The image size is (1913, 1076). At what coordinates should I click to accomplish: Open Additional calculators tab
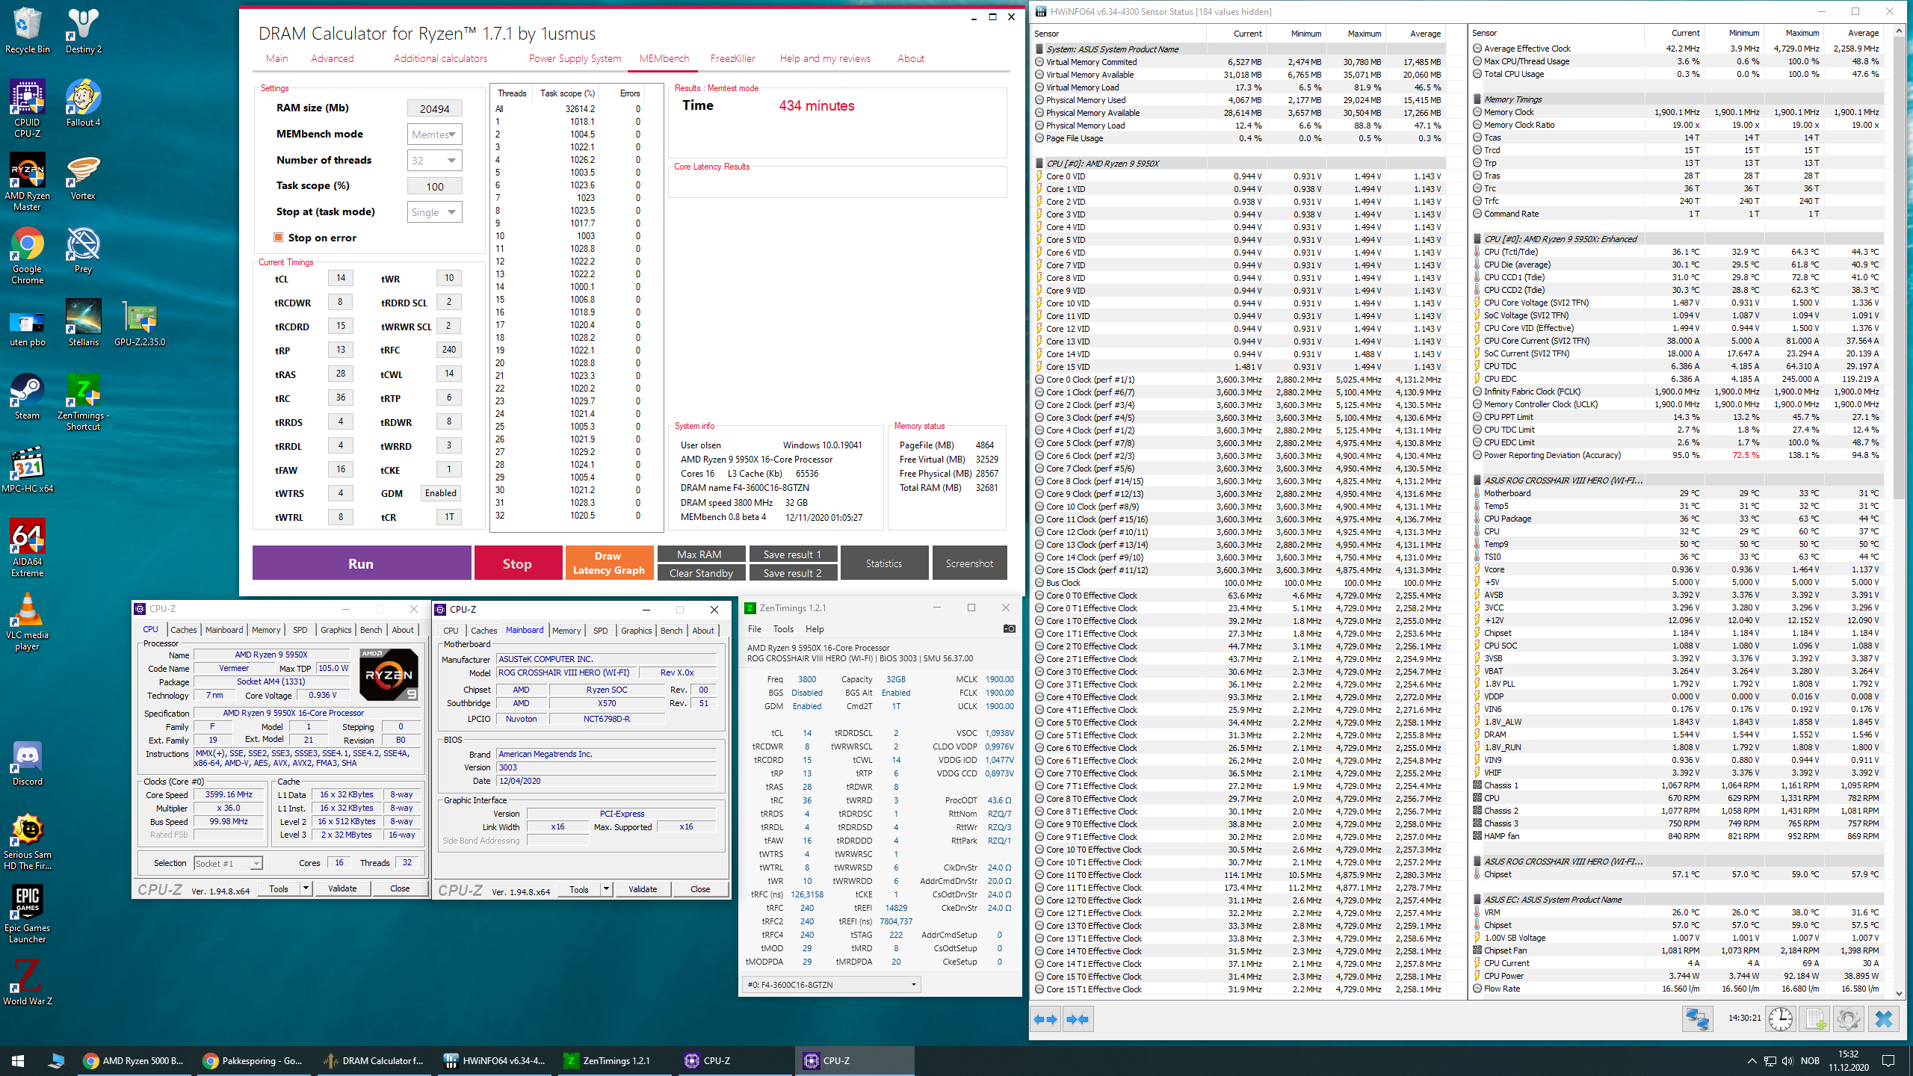440,58
